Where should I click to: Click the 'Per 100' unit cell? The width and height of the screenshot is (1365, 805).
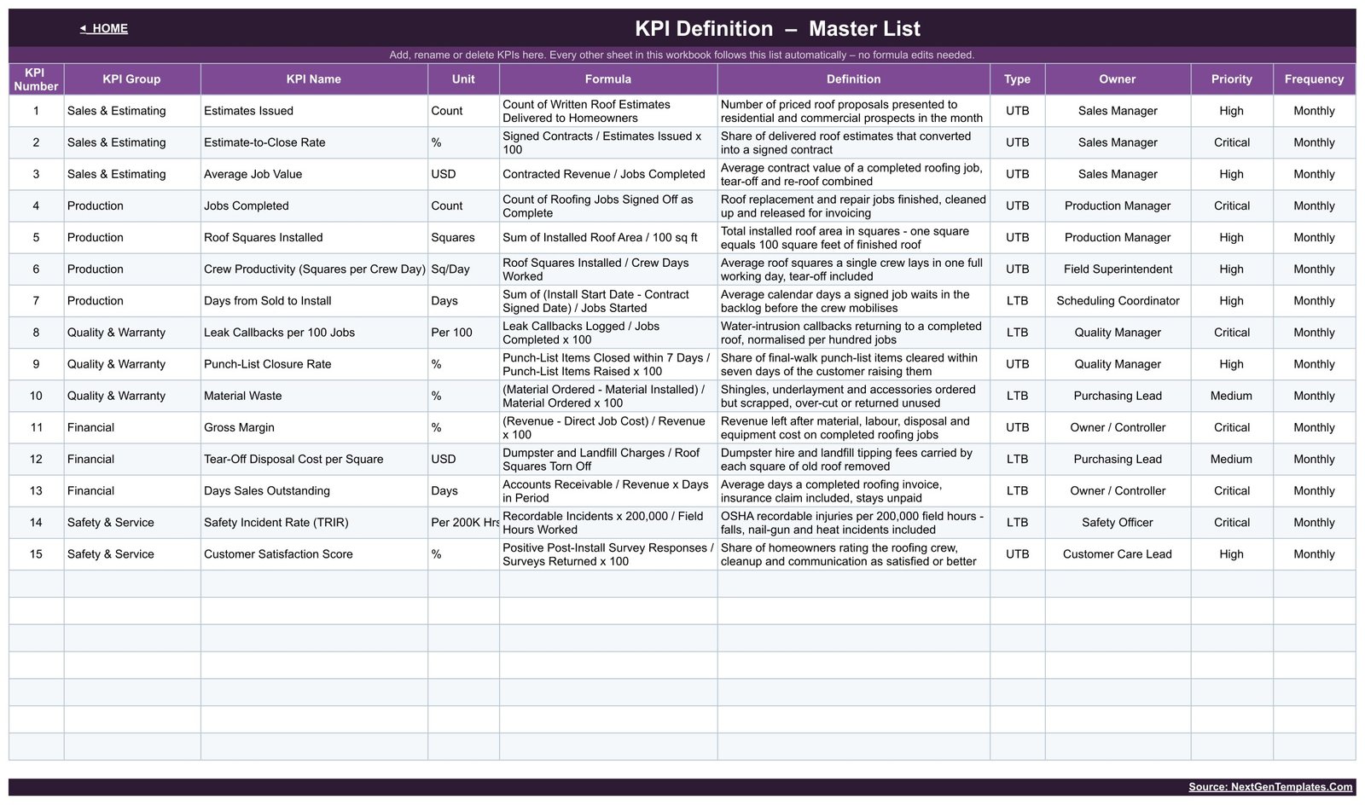463,333
